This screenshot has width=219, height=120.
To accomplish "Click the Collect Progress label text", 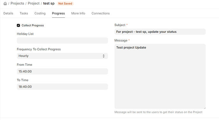I will (x=33, y=25).
